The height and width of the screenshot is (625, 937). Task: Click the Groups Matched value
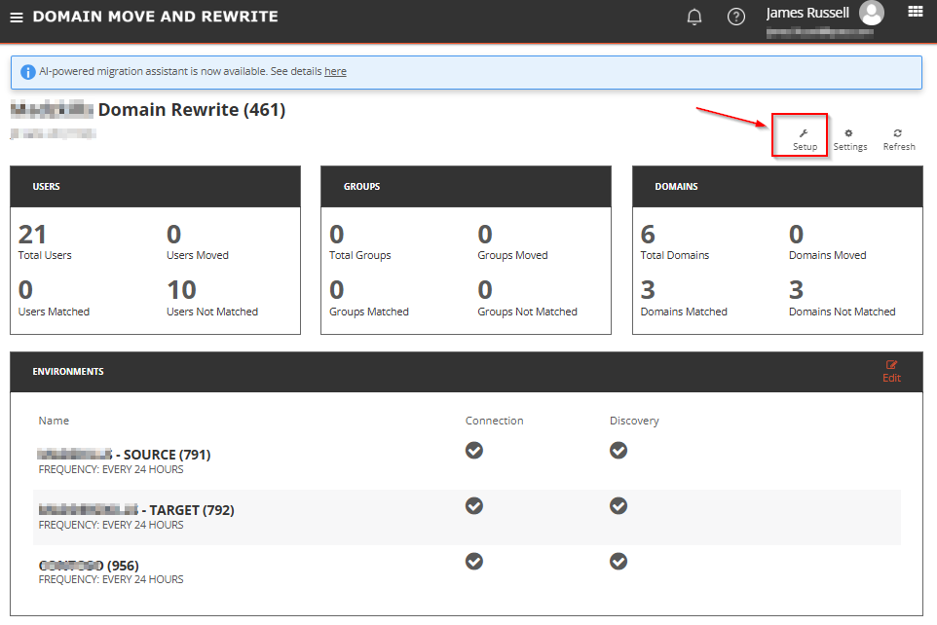tap(337, 290)
